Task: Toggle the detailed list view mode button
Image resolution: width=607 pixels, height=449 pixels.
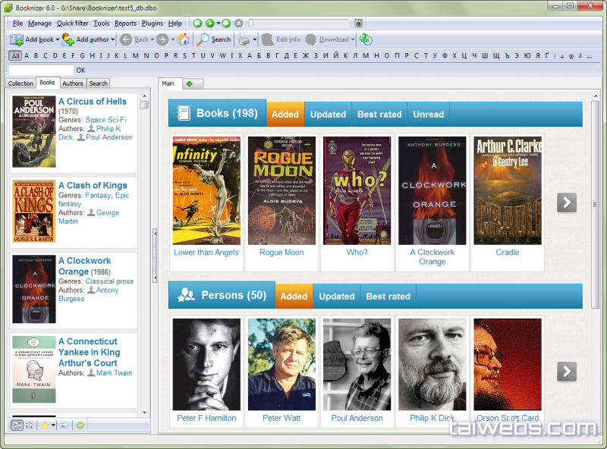Action: pyautogui.click(x=17, y=425)
